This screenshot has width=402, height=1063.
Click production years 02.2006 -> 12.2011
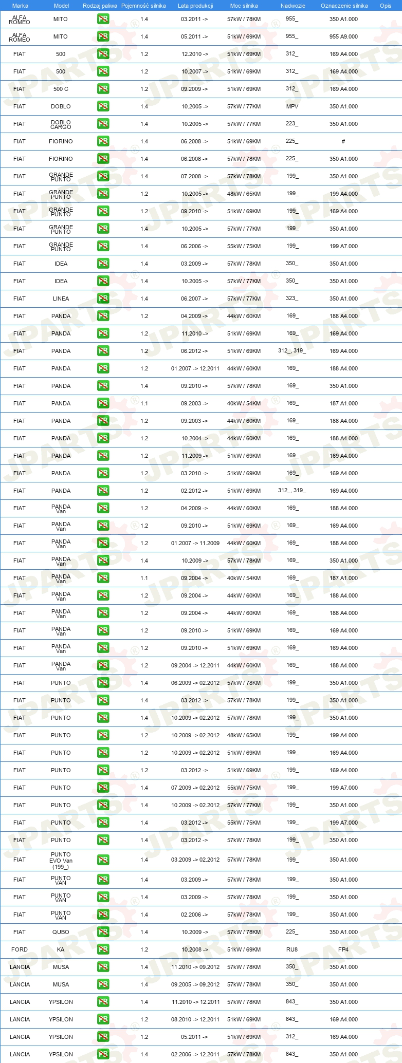pyautogui.click(x=195, y=1054)
